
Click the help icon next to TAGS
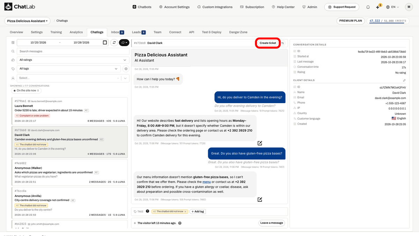coord(147,211)
